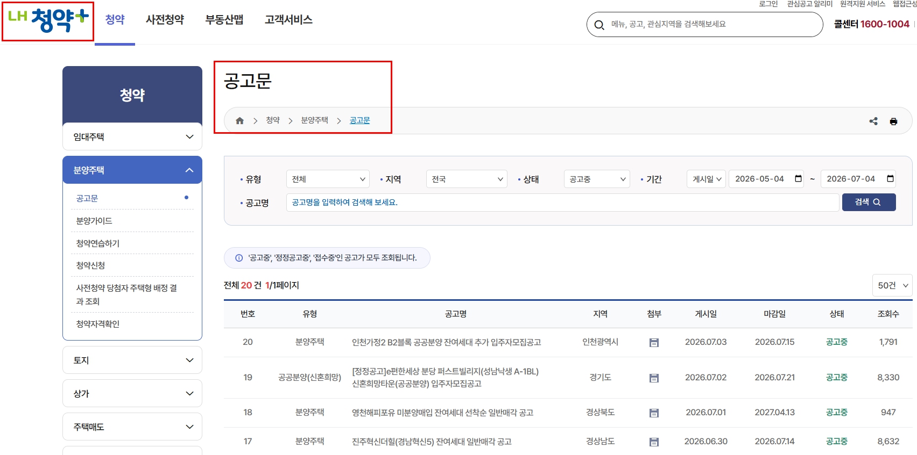This screenshot has width=917, height=455.
Task: Click the share icon
Action: (x=873, y=121)
